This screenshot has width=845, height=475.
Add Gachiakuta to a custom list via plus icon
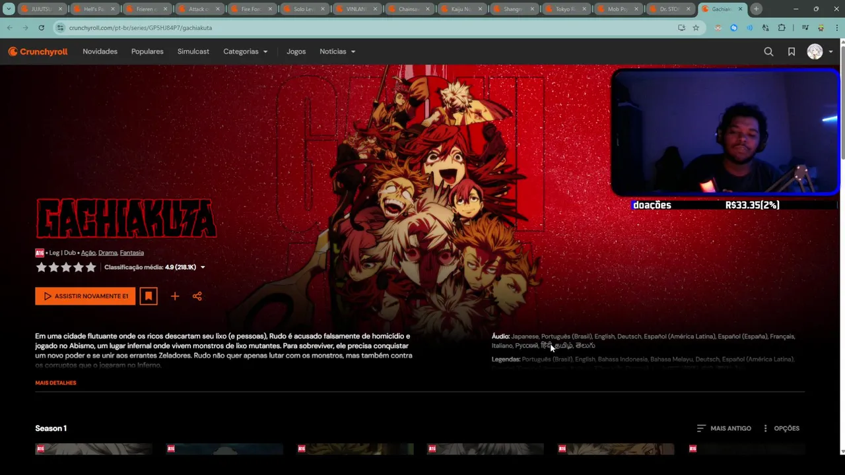[x=175, y=296]
